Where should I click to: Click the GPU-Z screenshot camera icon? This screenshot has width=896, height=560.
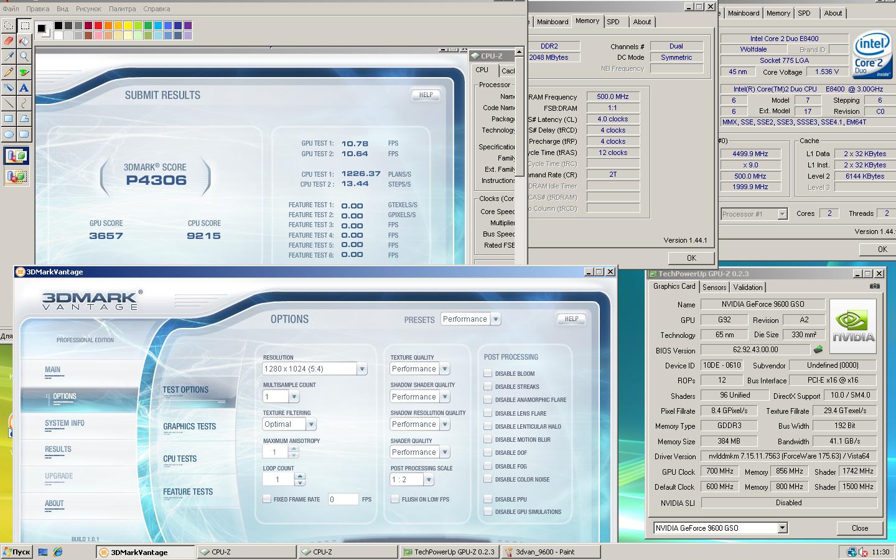[875, 286]
